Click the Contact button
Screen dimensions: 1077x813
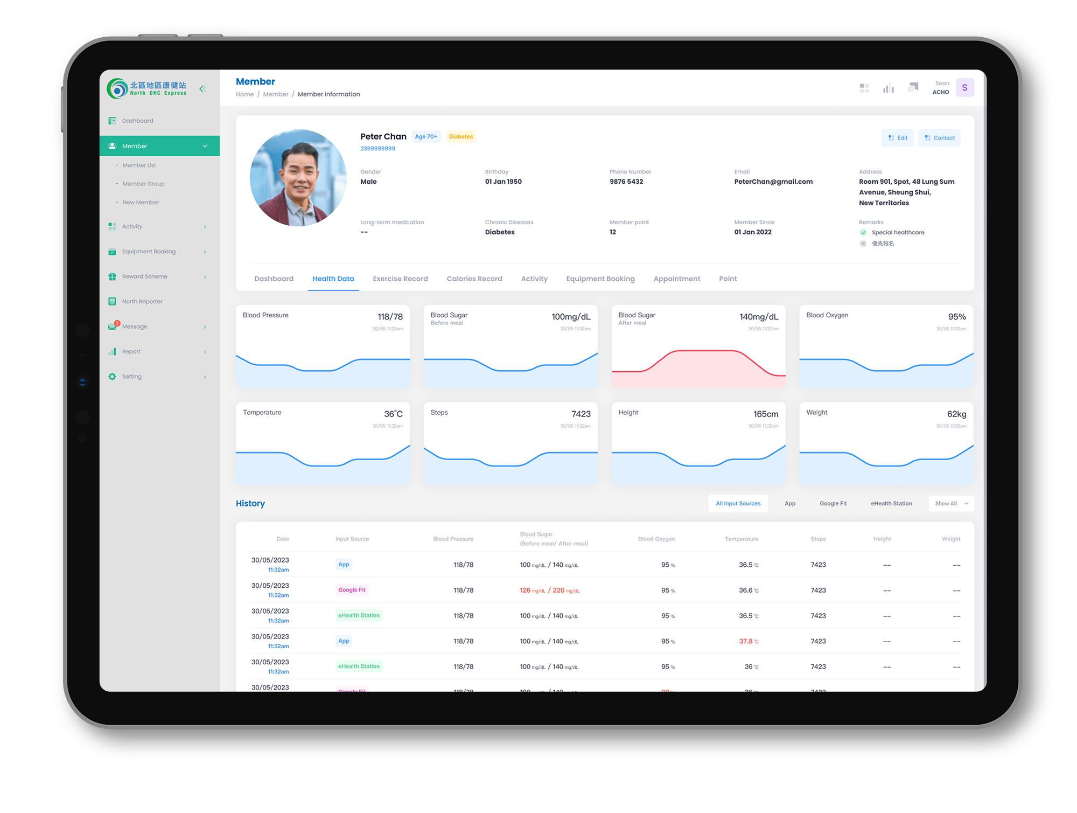coord(939,138)
